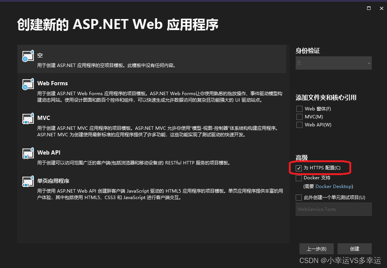The width and height of the screenshot is (387, 268).
Task: Open the 身份验证 dropdown
Action: 333,63
